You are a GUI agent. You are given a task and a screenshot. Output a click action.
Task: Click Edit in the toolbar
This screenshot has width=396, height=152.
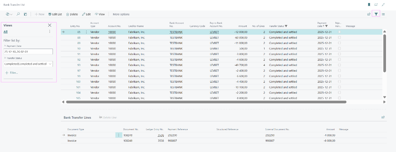[87, 14]
